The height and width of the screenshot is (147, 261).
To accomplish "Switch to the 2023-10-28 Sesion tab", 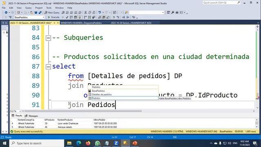I will tap(131, 23).
